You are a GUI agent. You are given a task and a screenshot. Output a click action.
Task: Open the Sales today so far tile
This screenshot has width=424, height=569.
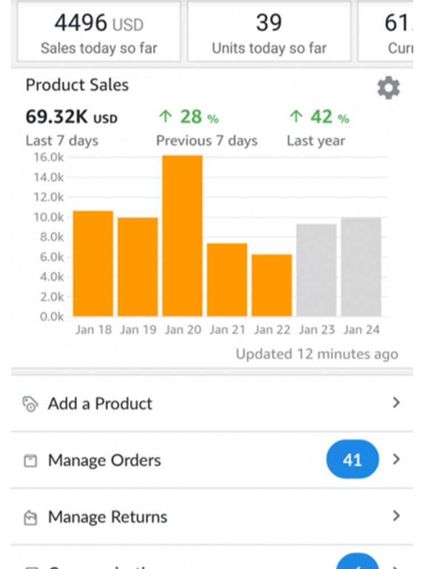coord(98,32)
